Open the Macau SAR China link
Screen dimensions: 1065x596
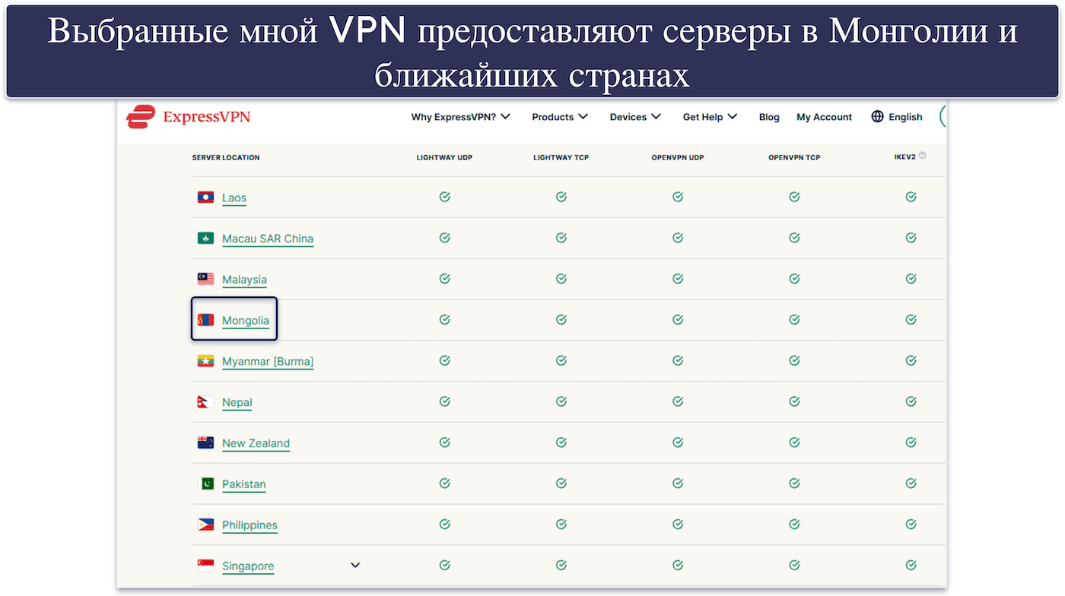(268, 239)
